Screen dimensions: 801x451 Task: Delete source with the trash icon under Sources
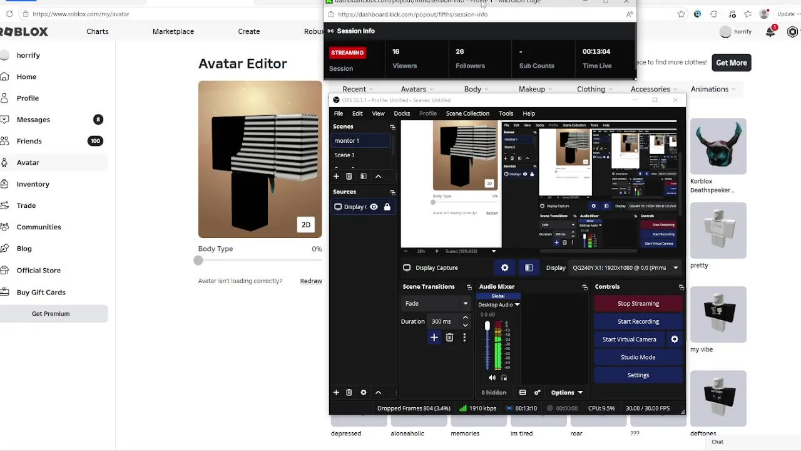tap(349, 393)
